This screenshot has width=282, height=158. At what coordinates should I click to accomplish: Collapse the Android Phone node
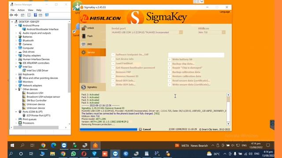(16, 25)
